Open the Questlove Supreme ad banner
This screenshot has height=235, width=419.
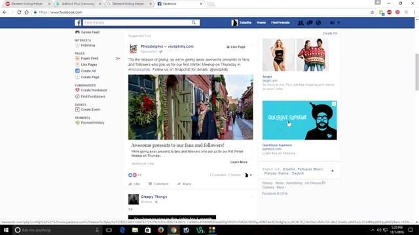coord(300,120)
